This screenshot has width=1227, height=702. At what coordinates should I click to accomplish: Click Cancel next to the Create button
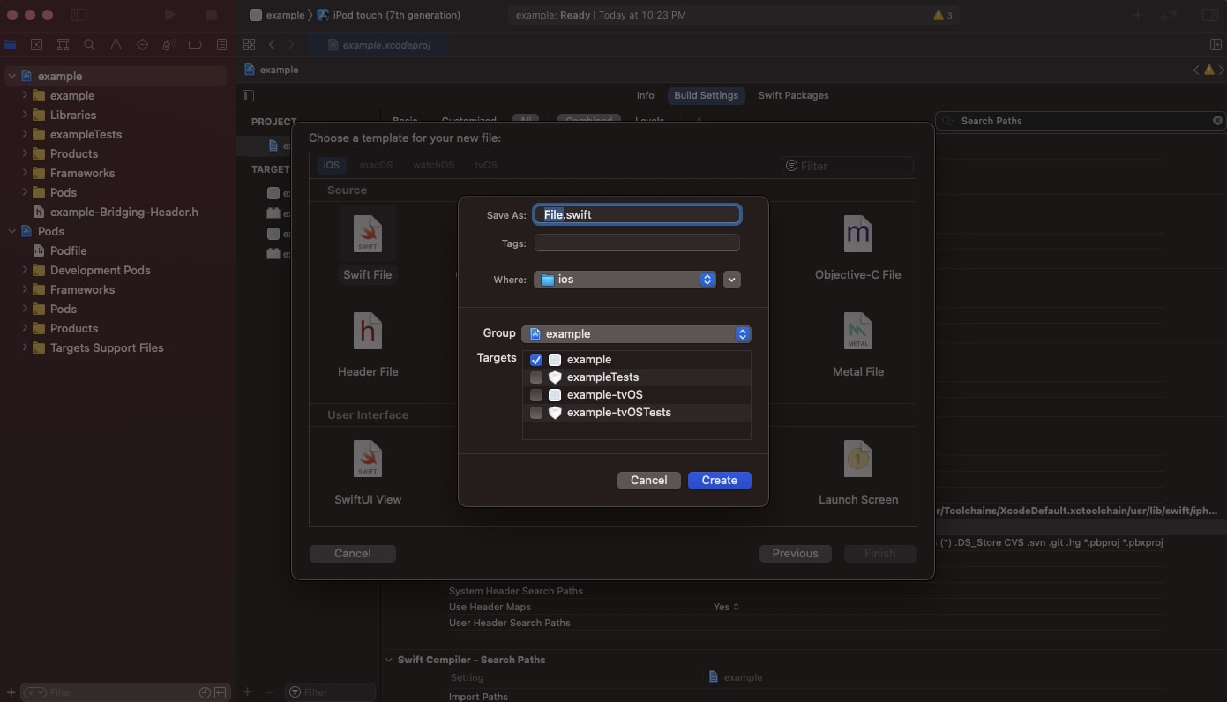(648, 481)
